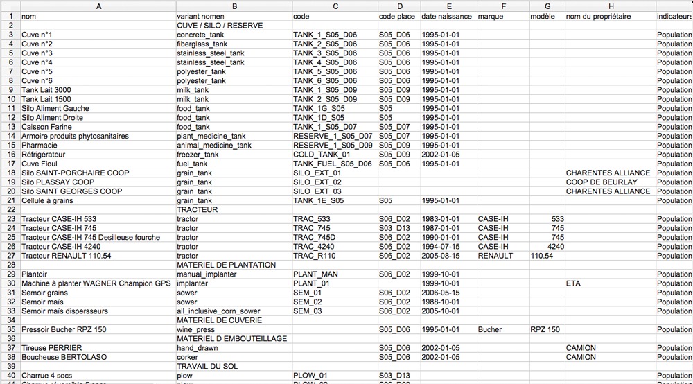Select the 'fiberglass_tank' cell
Viewport: 693px width, 384px height.
click(234, 44)
